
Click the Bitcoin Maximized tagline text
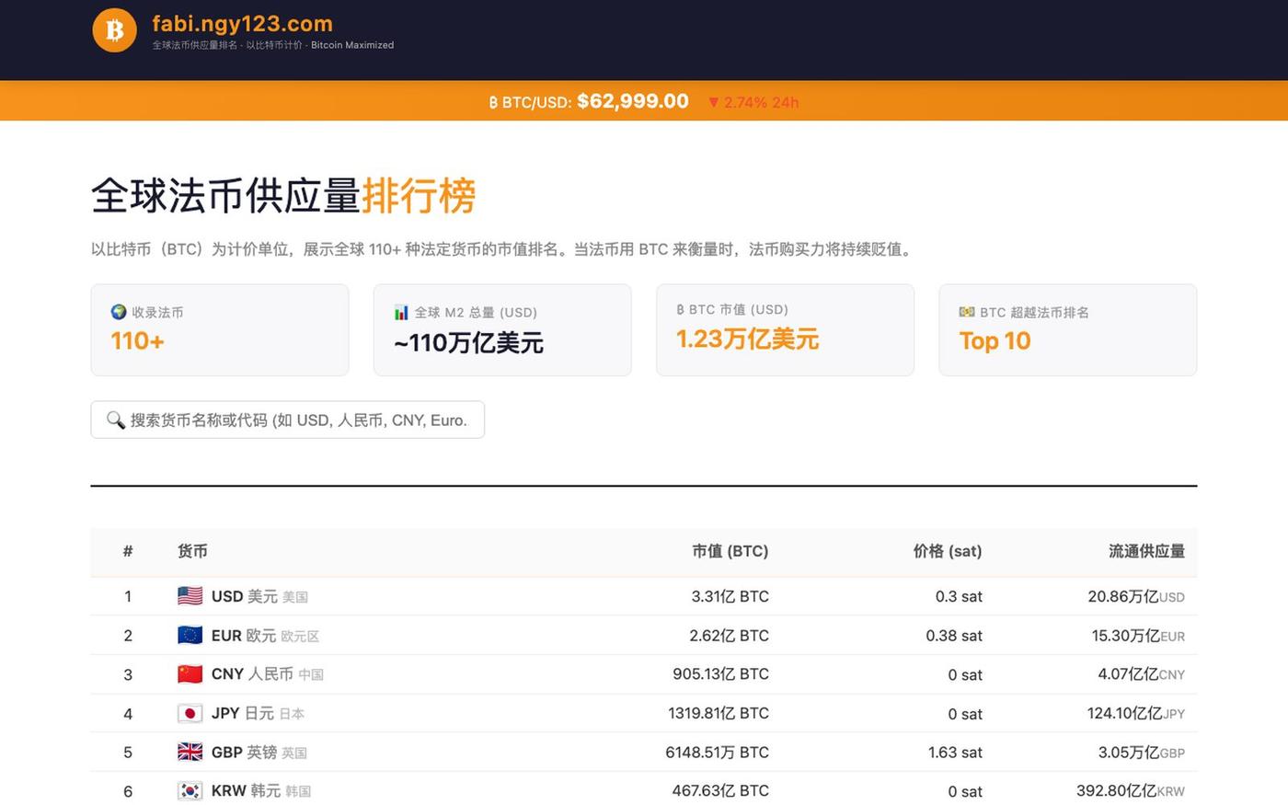pyautogui.click(x=352, y=45)
